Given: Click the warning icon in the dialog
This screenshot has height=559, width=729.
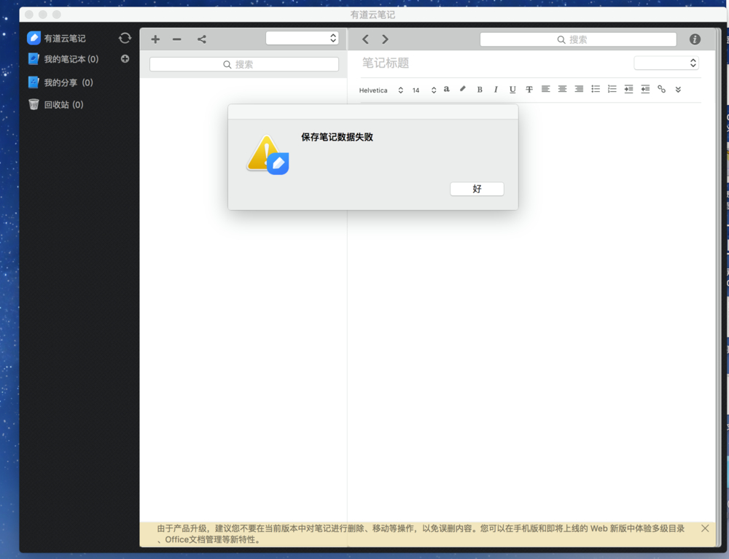Looking at the screenshot, I should coord(268,155).
